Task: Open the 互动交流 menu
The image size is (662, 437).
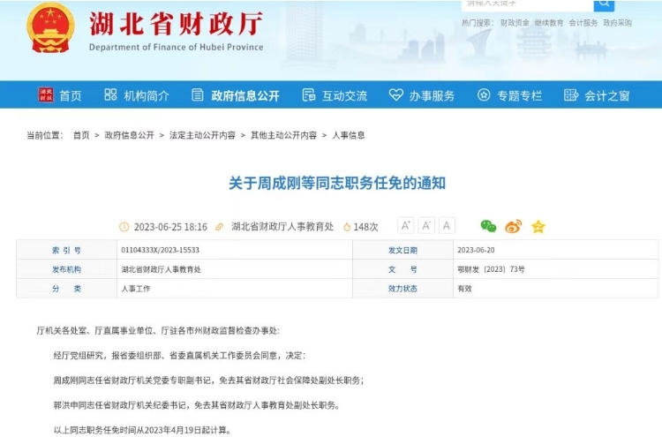Action: coord(344,95)
